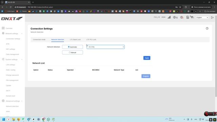Open LAN settings in the sidebar
The width and height of the screenshot is (217, 122).
(11, 65)
